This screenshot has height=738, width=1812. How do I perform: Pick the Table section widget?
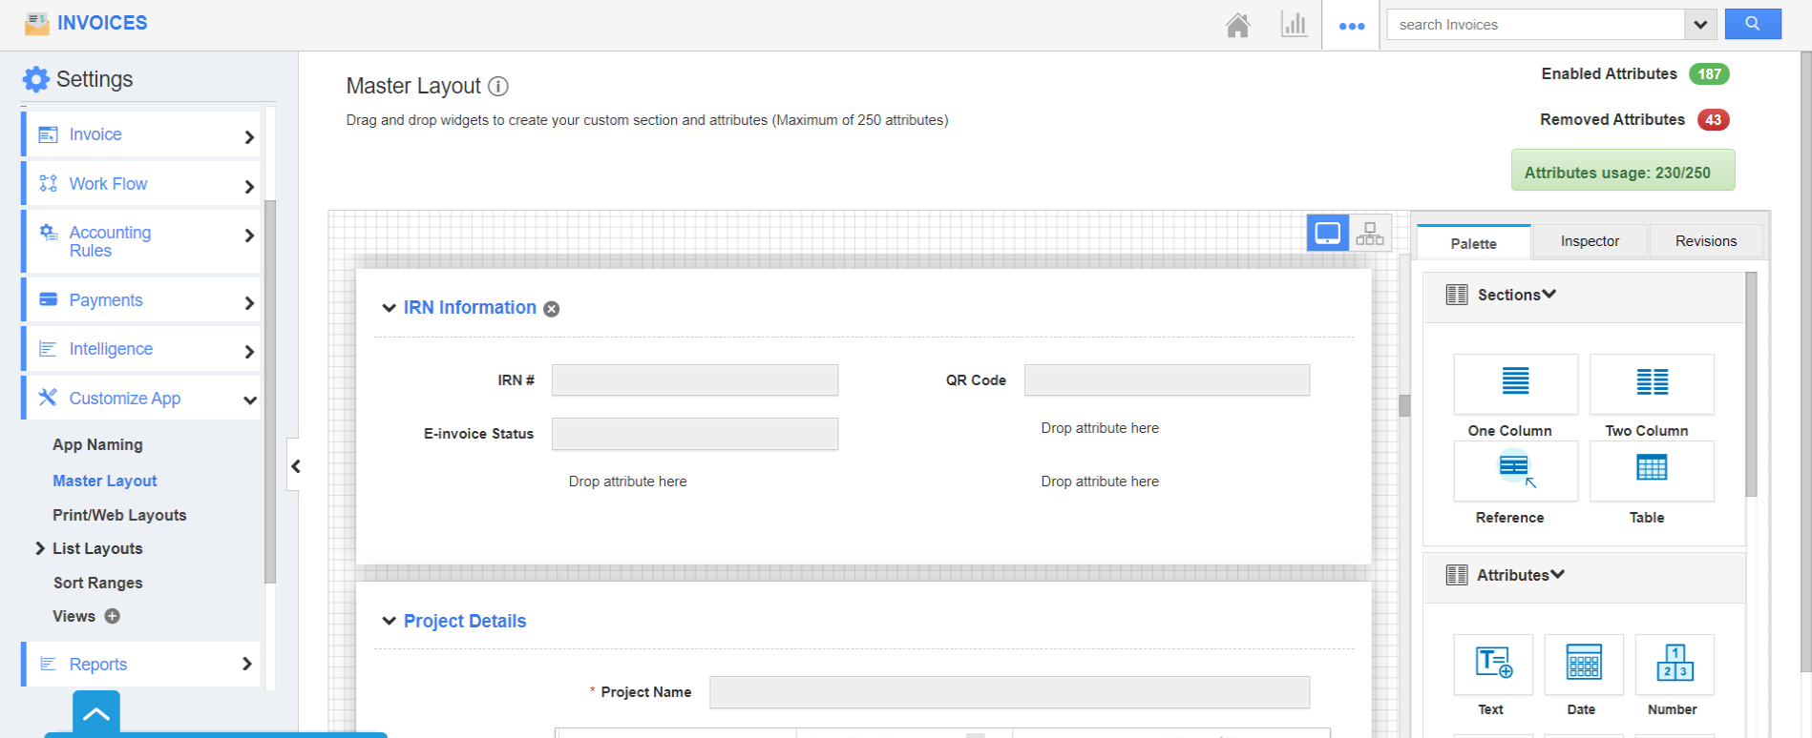1652,470
